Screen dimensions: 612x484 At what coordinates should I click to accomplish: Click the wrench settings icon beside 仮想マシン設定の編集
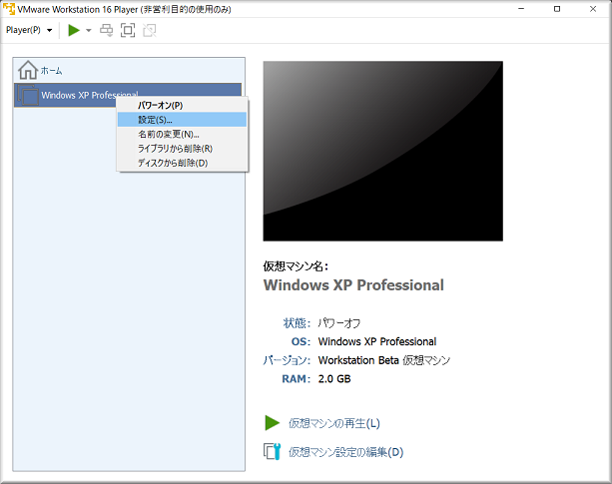click(272, 452)
